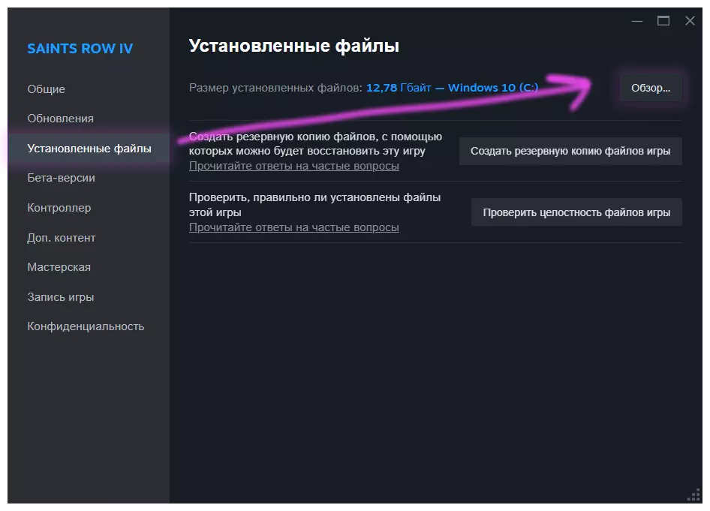The width and height of the screenshot is (710, 511).
Task: Open the Доп. контент section
Action: click(x=61, y=238)
